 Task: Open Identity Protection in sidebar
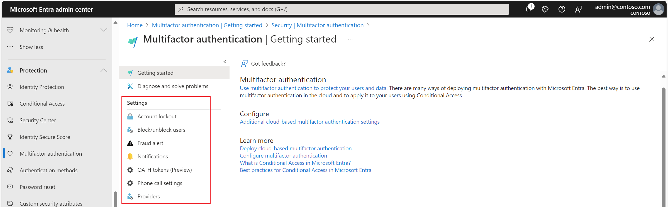pos(42,87)
